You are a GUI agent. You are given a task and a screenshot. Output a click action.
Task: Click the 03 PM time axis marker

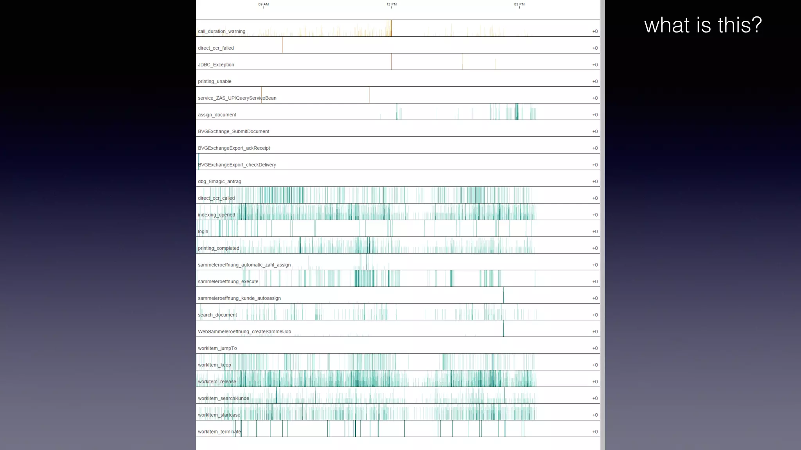[519, 4]
